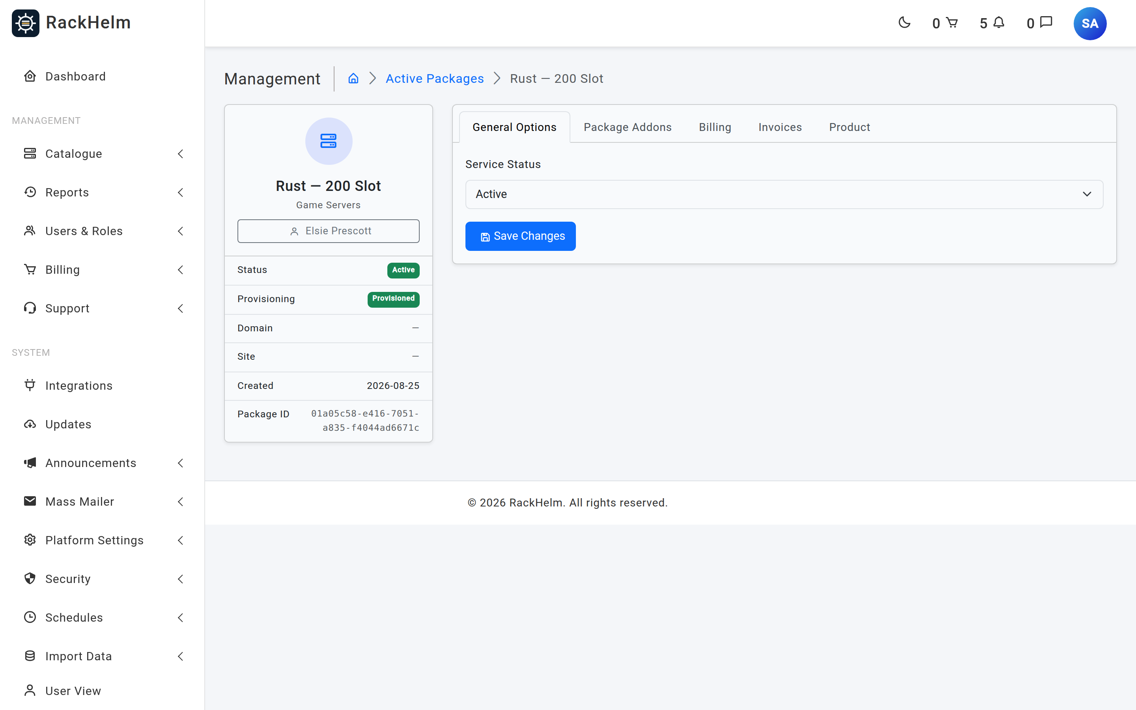
Task: Click the green Active status badge
Action: (x=403, y=270)
